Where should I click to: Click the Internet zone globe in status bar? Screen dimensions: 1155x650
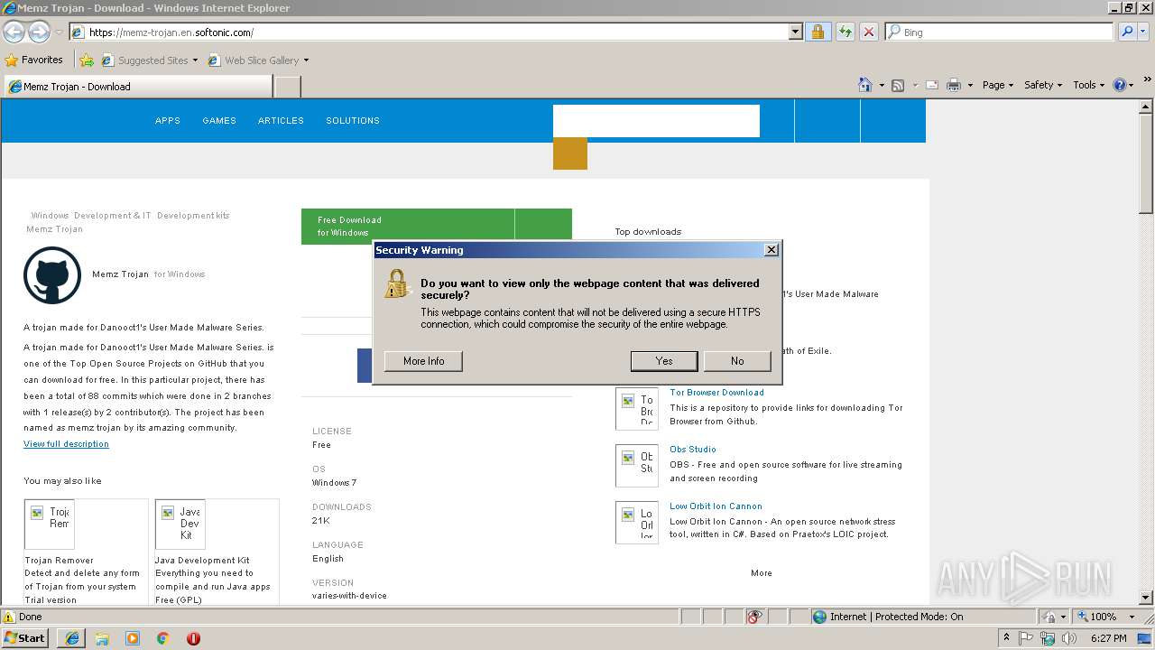819,617
